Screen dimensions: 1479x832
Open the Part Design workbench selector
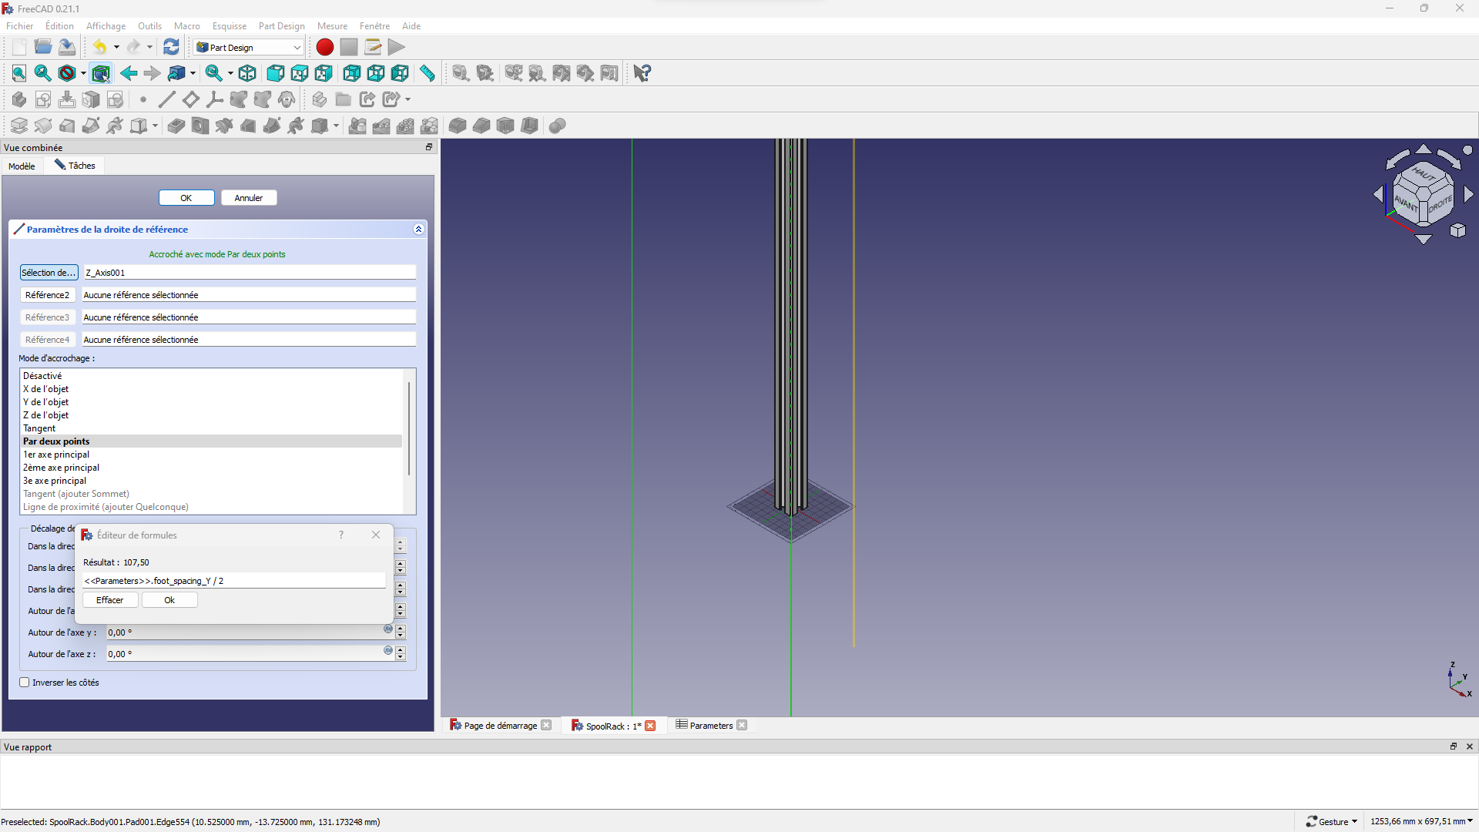[x=297, y=47]
